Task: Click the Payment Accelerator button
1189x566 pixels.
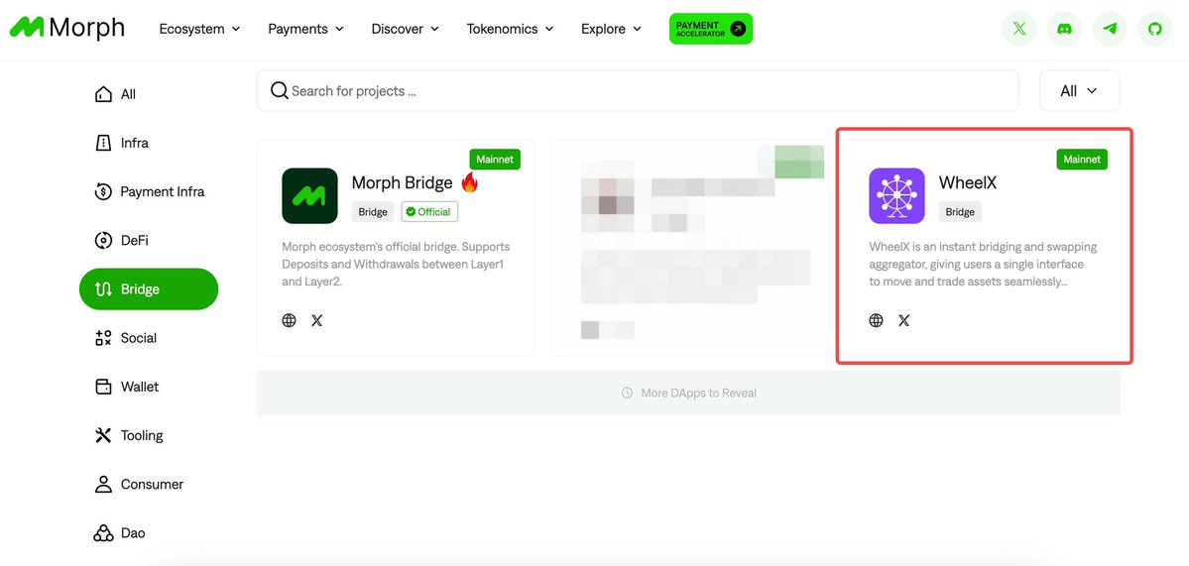Action: [710, 29]
